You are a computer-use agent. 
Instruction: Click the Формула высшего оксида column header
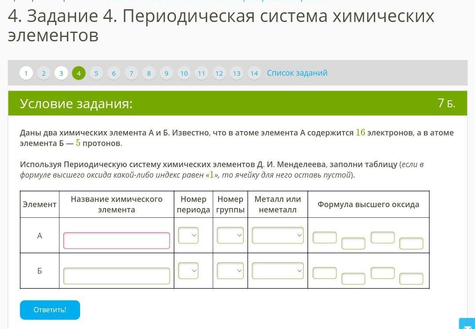click(369, 205)
